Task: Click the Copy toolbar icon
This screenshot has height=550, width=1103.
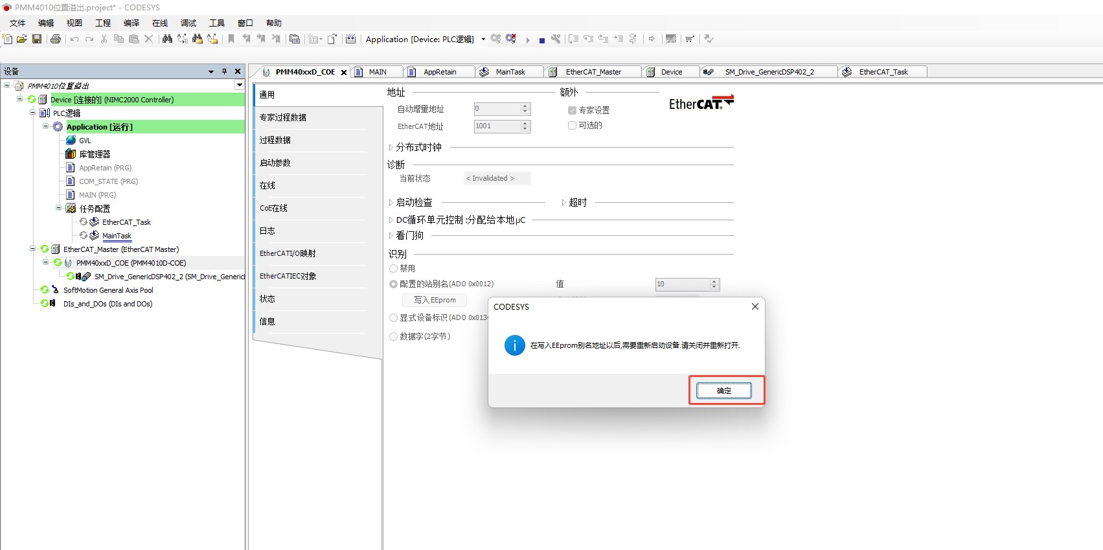Action: pyautogui.click(x=119, y=39)
